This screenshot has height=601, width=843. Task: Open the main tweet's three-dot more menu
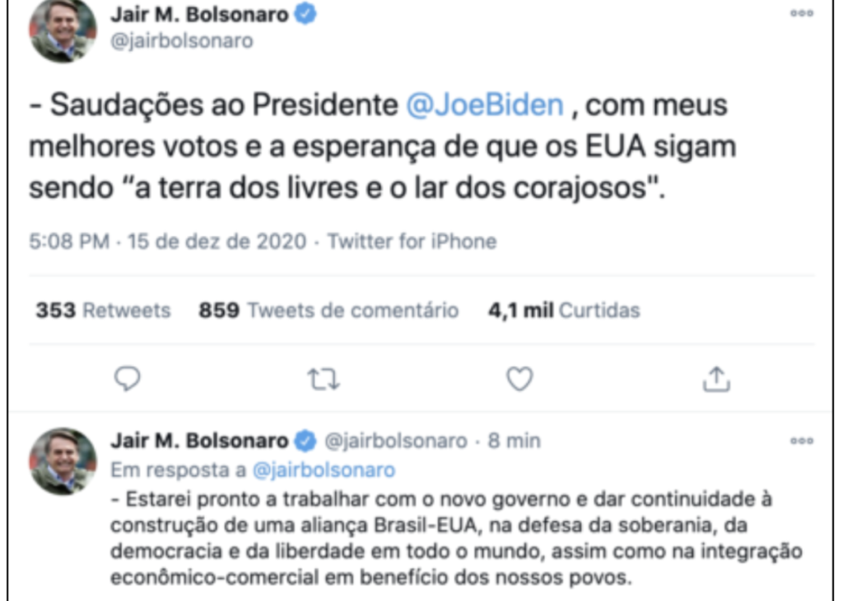click(801, 13)
